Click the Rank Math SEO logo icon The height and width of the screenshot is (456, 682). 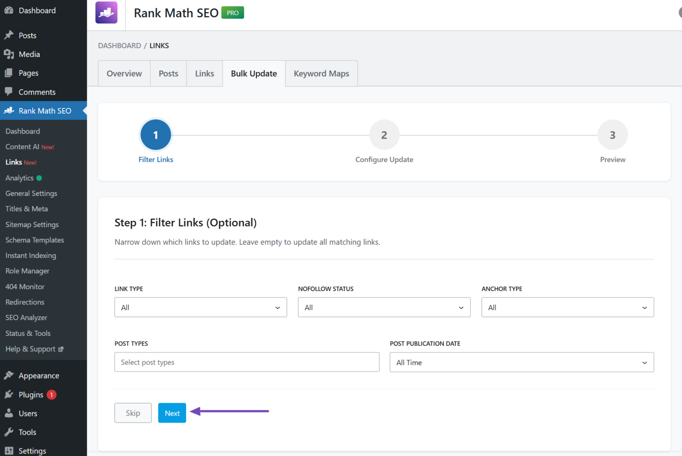[106, 13]
